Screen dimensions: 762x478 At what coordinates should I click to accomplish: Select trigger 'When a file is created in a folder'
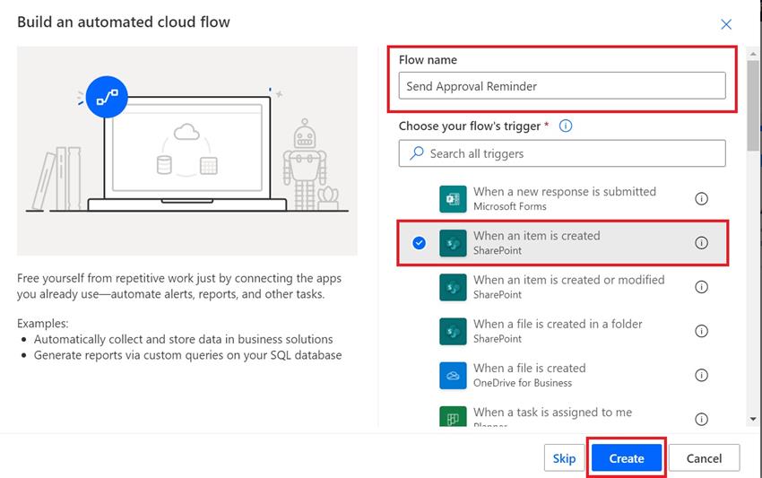point(562,331)
